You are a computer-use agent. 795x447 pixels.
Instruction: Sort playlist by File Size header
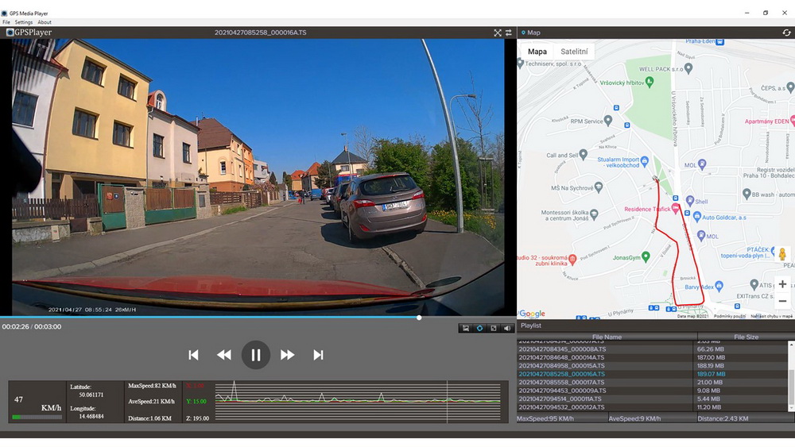(746, 337)
